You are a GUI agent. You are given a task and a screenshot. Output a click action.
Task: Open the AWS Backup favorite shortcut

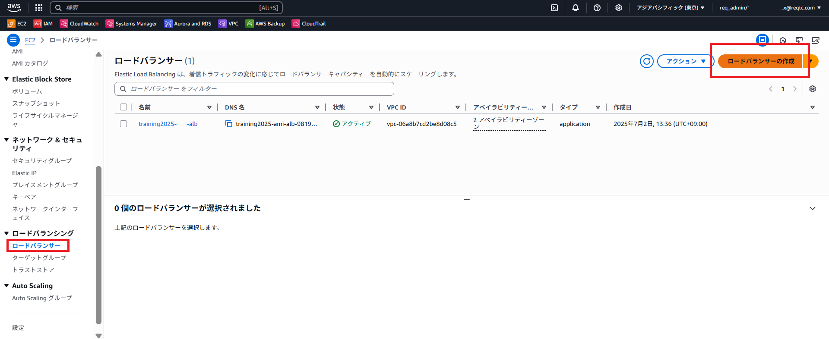265,24
